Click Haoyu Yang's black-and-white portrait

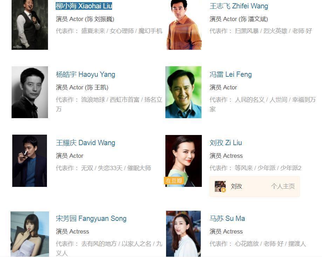[x=30, y=92]
